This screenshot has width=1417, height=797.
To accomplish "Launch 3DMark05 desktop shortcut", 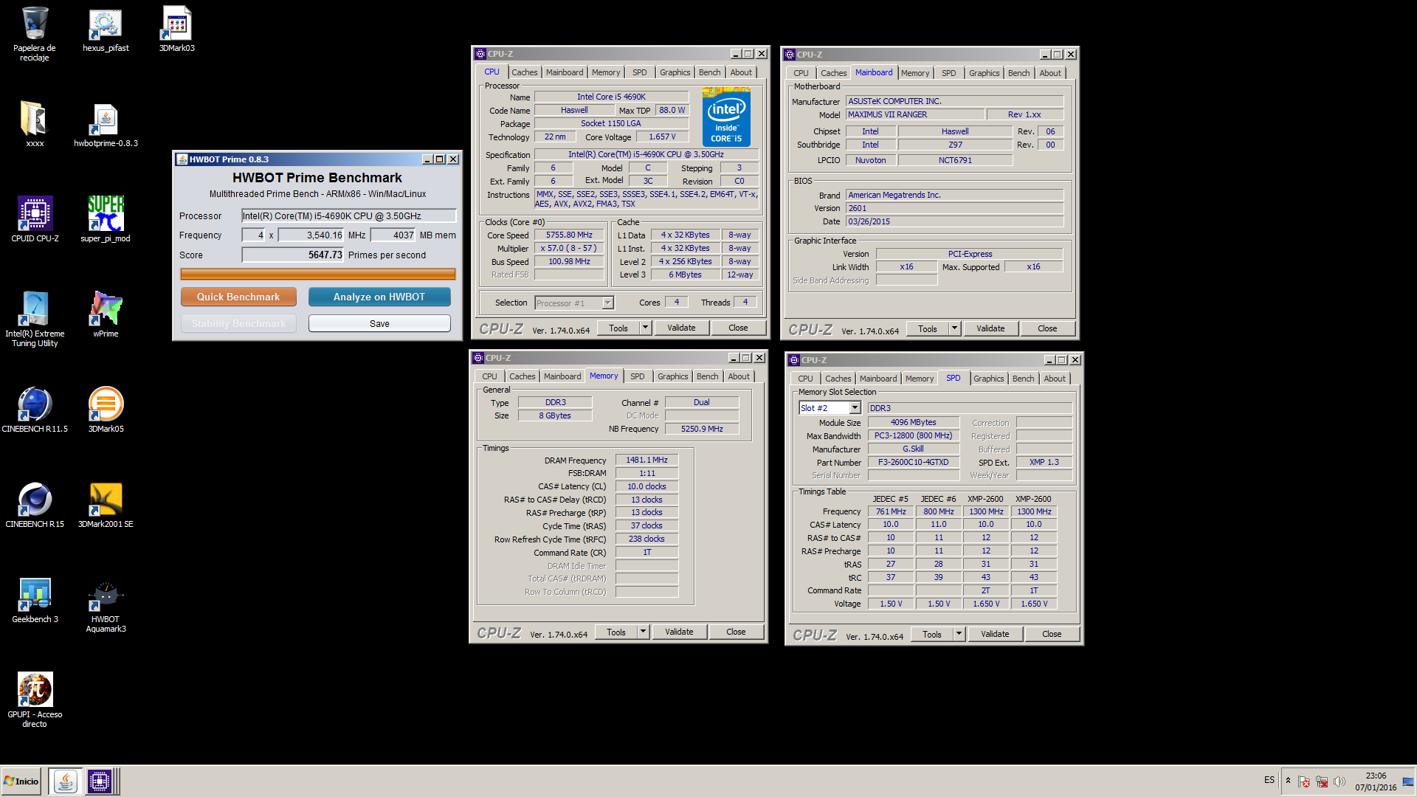I will point(106,410).
